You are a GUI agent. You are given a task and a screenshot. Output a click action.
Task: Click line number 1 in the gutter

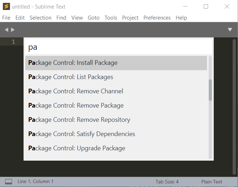pos(13,42)
